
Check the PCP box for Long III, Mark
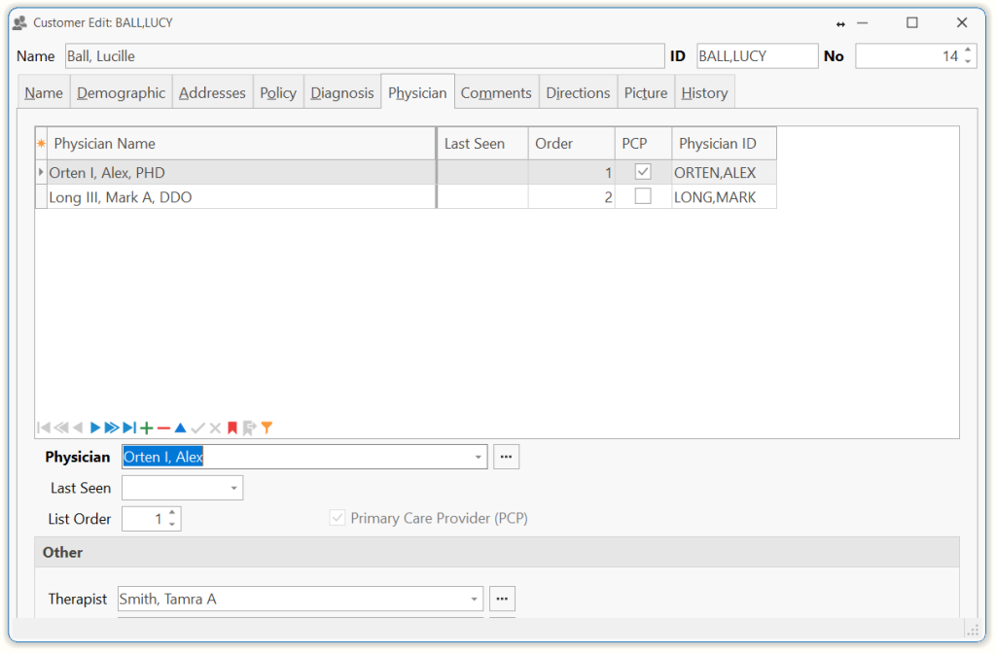coord(643,196)
